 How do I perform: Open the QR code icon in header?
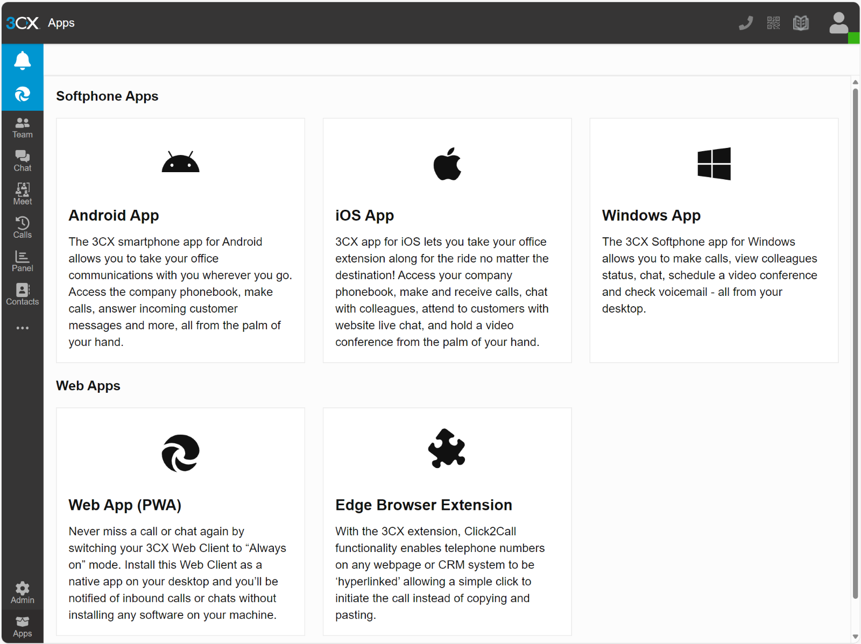[x=773, y=23]
